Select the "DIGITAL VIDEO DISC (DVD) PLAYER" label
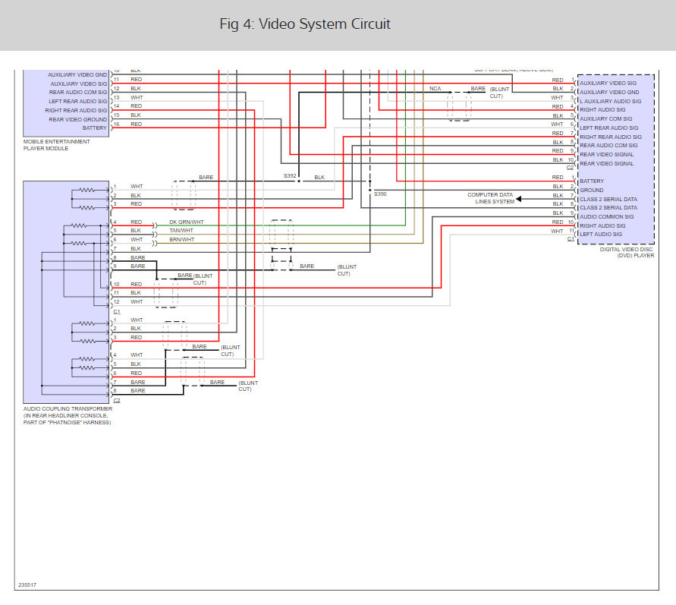This screenshot has width=676, height=605. click(627, 252)
